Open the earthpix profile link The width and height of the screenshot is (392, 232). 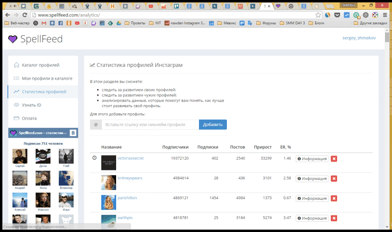[x=125, y=217]
